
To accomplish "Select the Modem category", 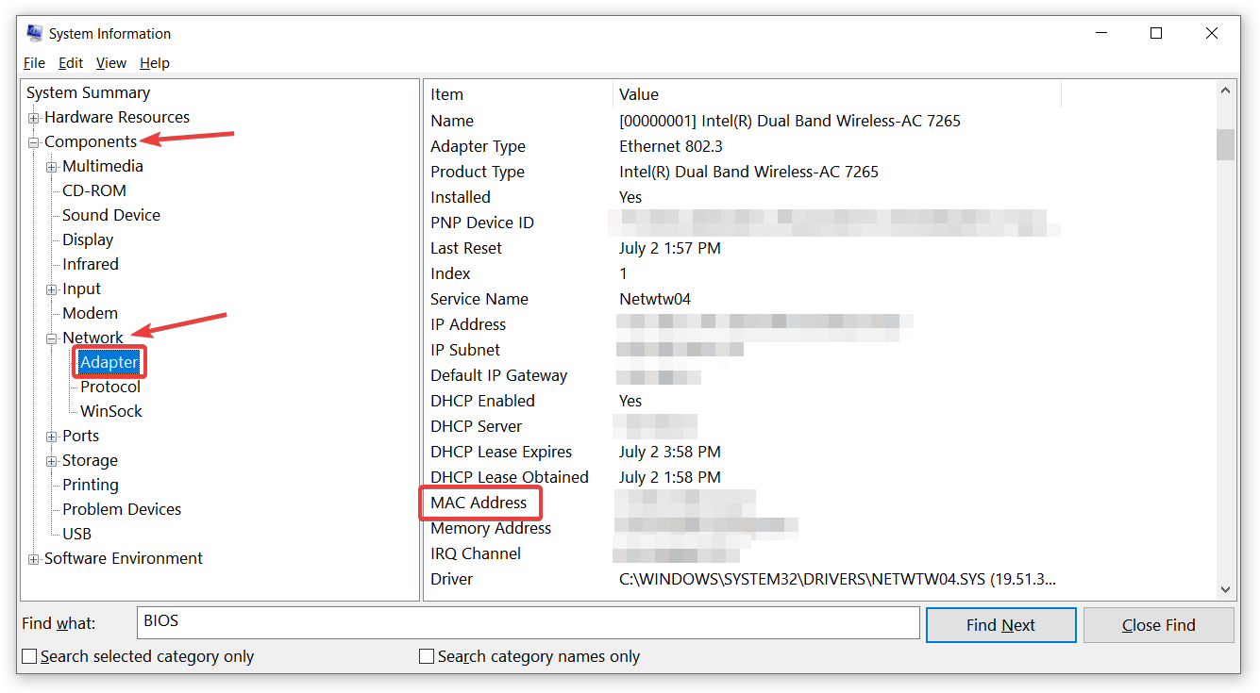I will (91, 313).
